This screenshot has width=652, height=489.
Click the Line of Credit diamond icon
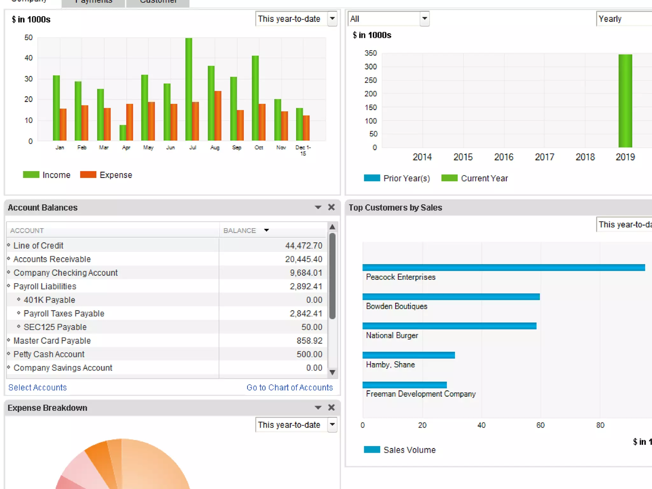tap(9, 245)
